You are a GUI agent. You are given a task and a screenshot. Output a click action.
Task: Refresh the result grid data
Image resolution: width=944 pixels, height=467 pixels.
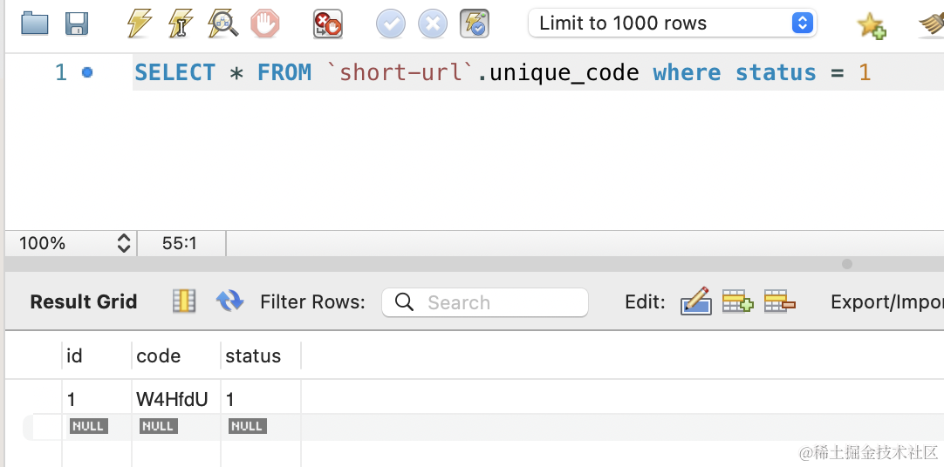click(229, 301)
